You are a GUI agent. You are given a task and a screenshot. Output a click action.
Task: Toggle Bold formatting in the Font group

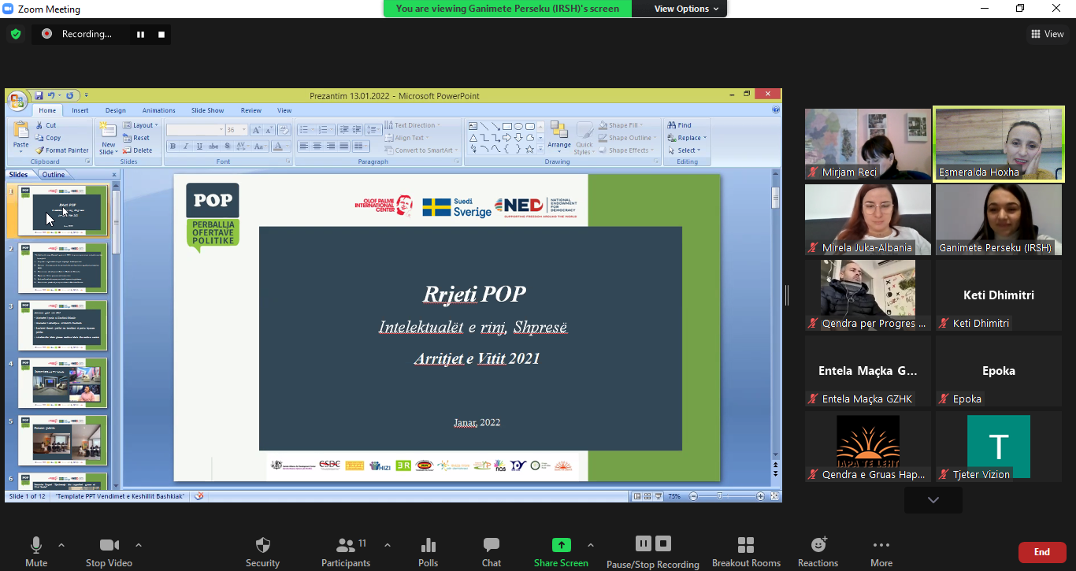[x=173, y=146]
